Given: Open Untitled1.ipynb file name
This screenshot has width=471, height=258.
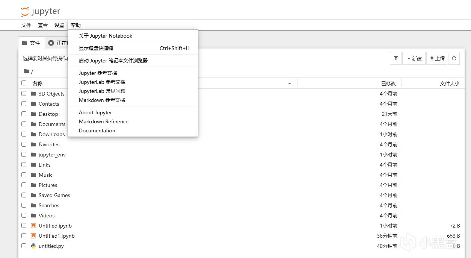Looking at the screenshot, I should 57,236.
